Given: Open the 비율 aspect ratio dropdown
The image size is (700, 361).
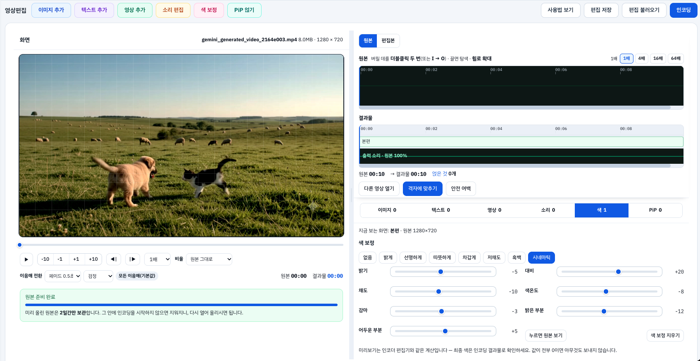Looking at the screenshot, I should click(x=209, y=259).
